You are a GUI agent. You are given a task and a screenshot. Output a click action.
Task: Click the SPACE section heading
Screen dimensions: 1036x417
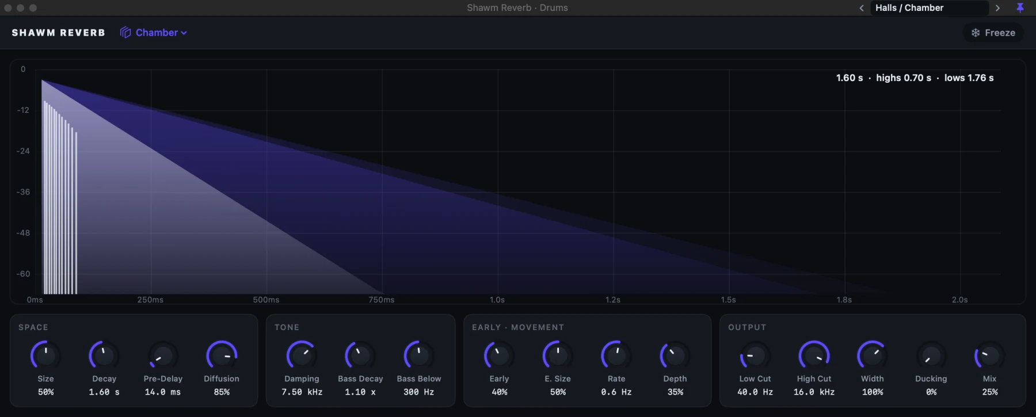(33, 327)
